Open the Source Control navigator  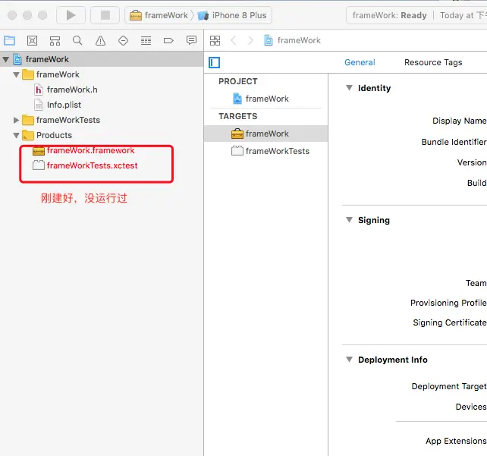(33, 41)
